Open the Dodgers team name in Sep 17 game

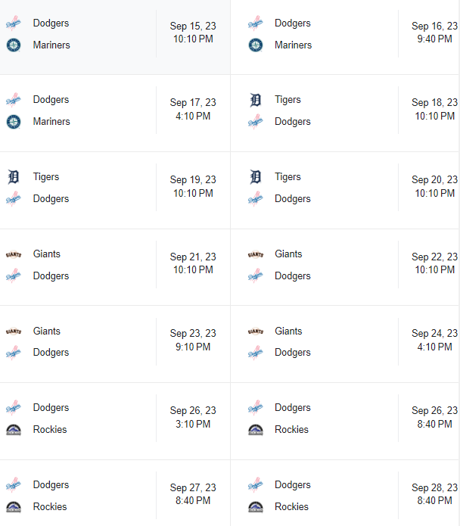(x=51, y=100)
